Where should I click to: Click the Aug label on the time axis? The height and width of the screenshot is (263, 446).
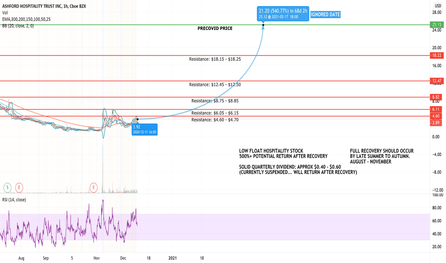pos(22,258)
